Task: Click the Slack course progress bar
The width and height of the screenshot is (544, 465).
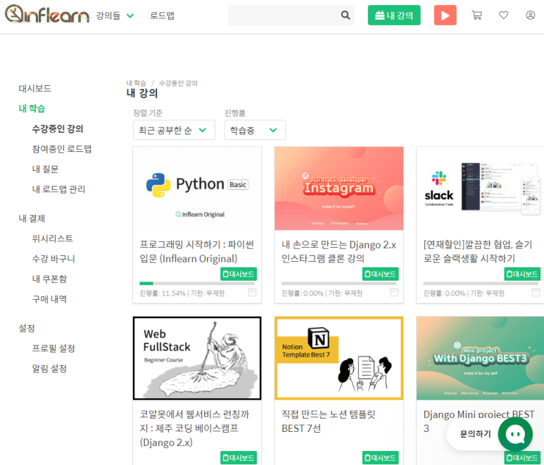Action: 481,284
